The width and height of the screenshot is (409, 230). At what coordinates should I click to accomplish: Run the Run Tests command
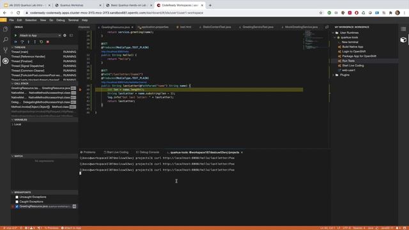click(x=348, y=61)
